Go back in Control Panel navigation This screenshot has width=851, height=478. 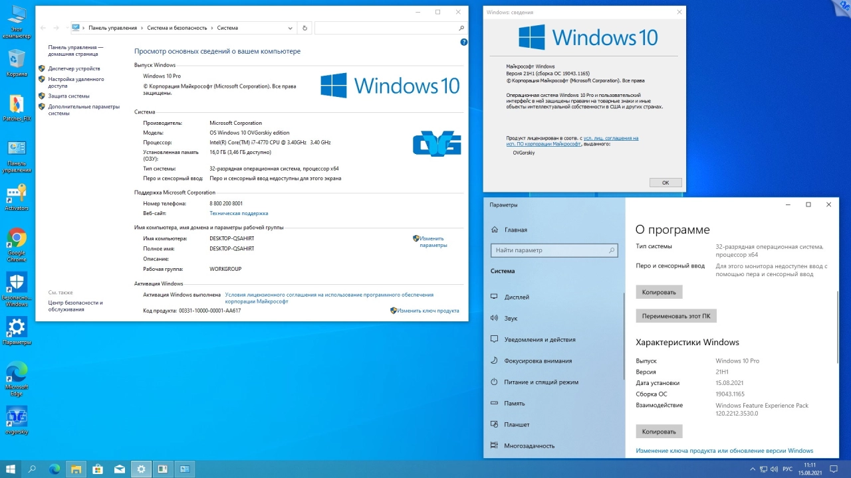pos(43,28)
